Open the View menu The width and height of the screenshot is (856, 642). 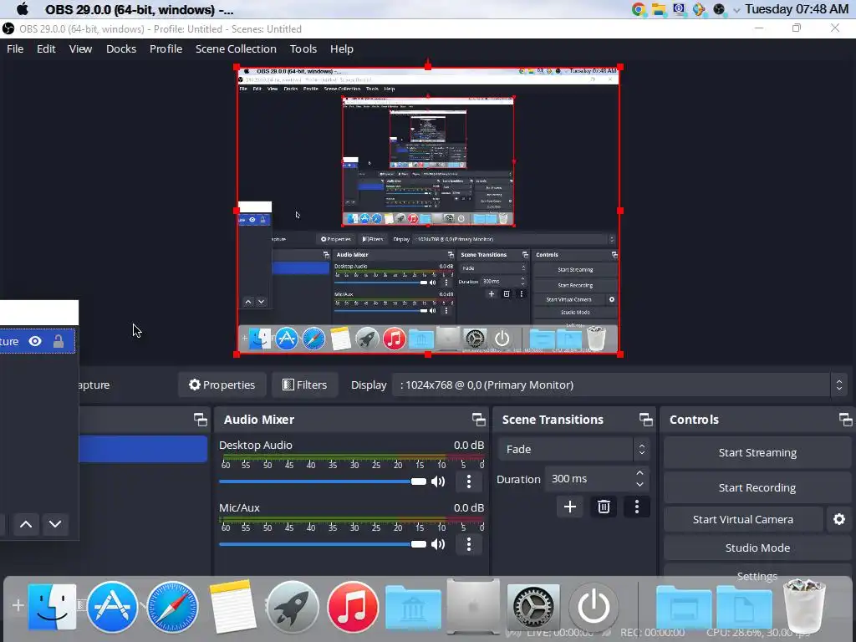(x=80, y=48)
